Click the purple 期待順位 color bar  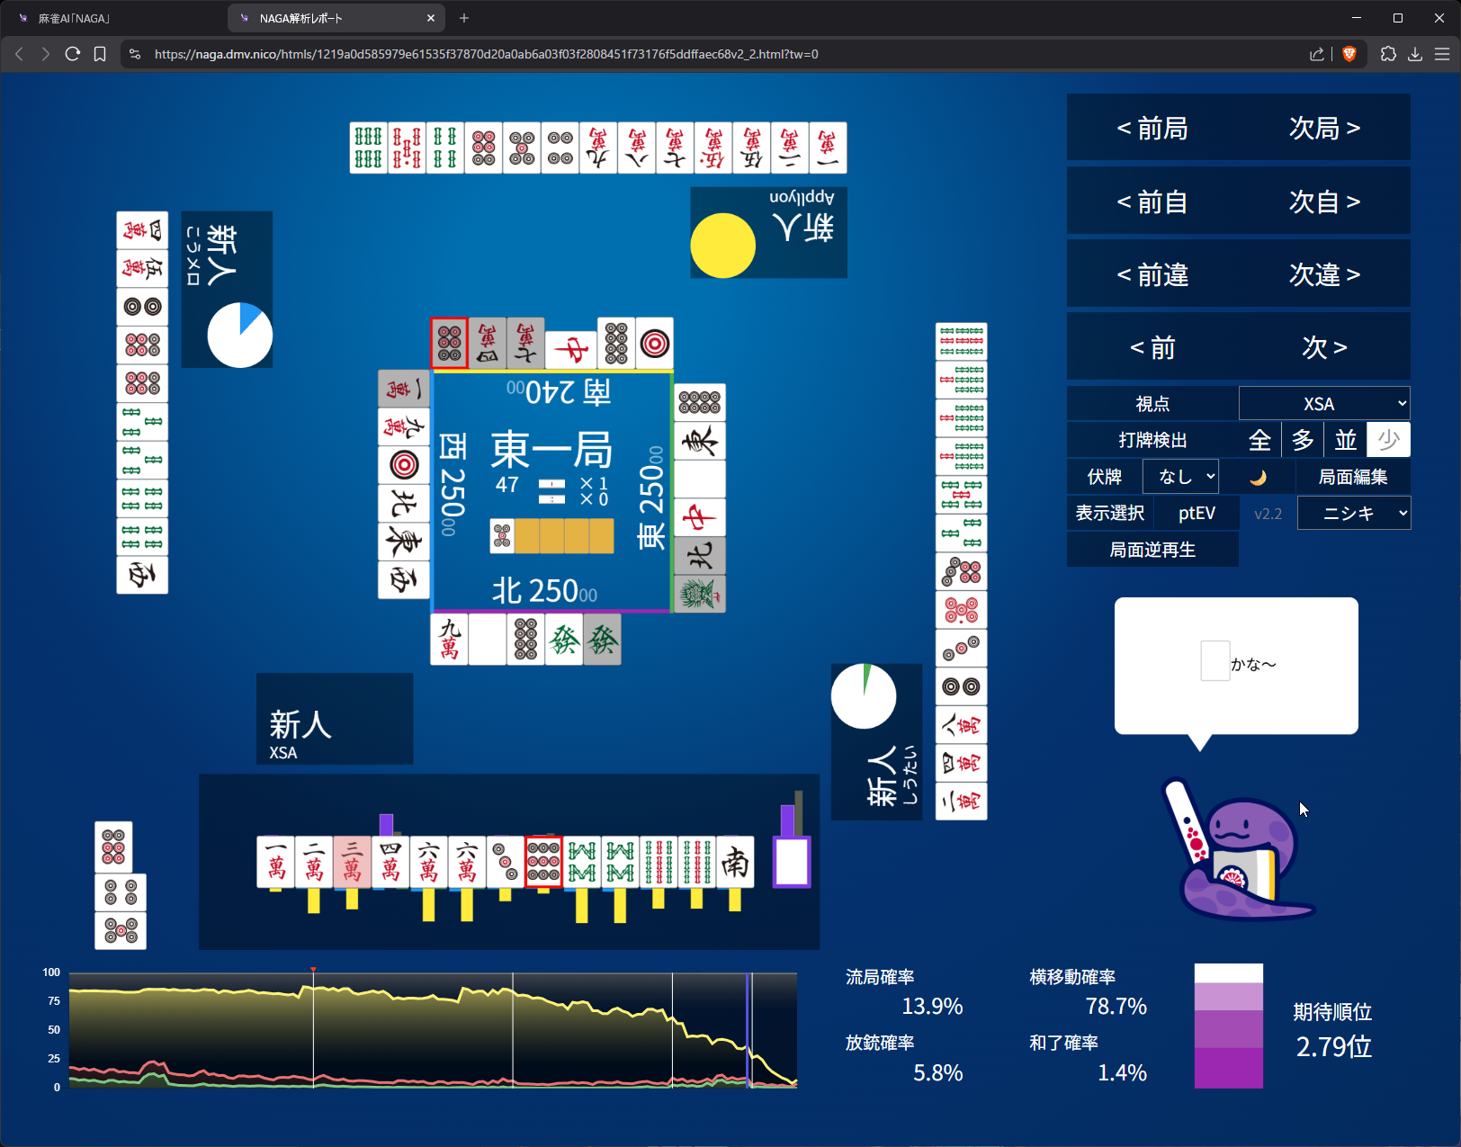click(1228, 1026)
